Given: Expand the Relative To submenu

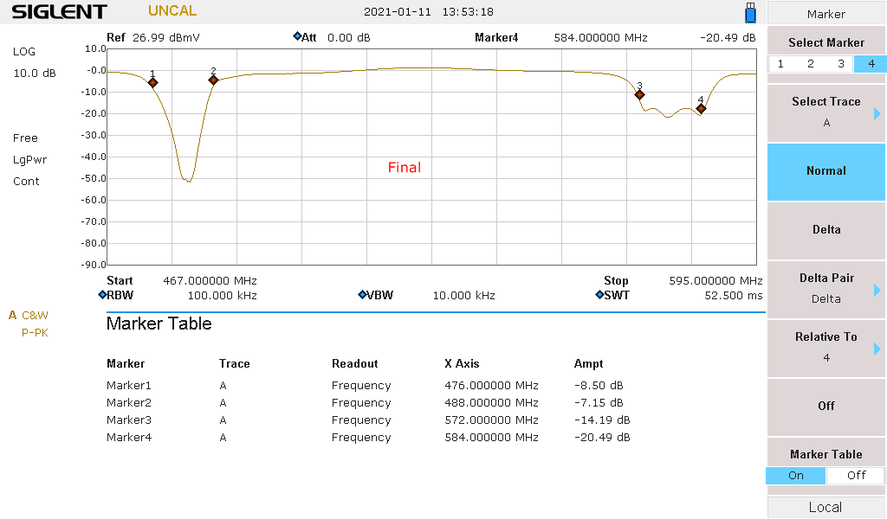Looking at the screenshot, I should 826,348.
